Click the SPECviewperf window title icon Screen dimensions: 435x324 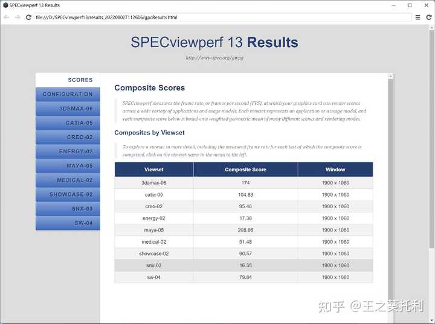[5, 5]
